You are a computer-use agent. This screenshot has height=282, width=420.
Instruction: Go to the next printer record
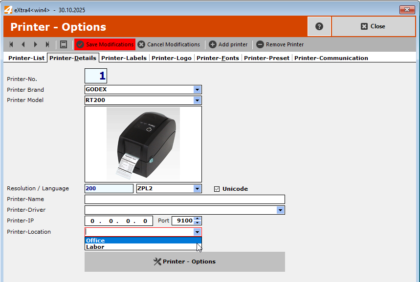pos(35,44)
